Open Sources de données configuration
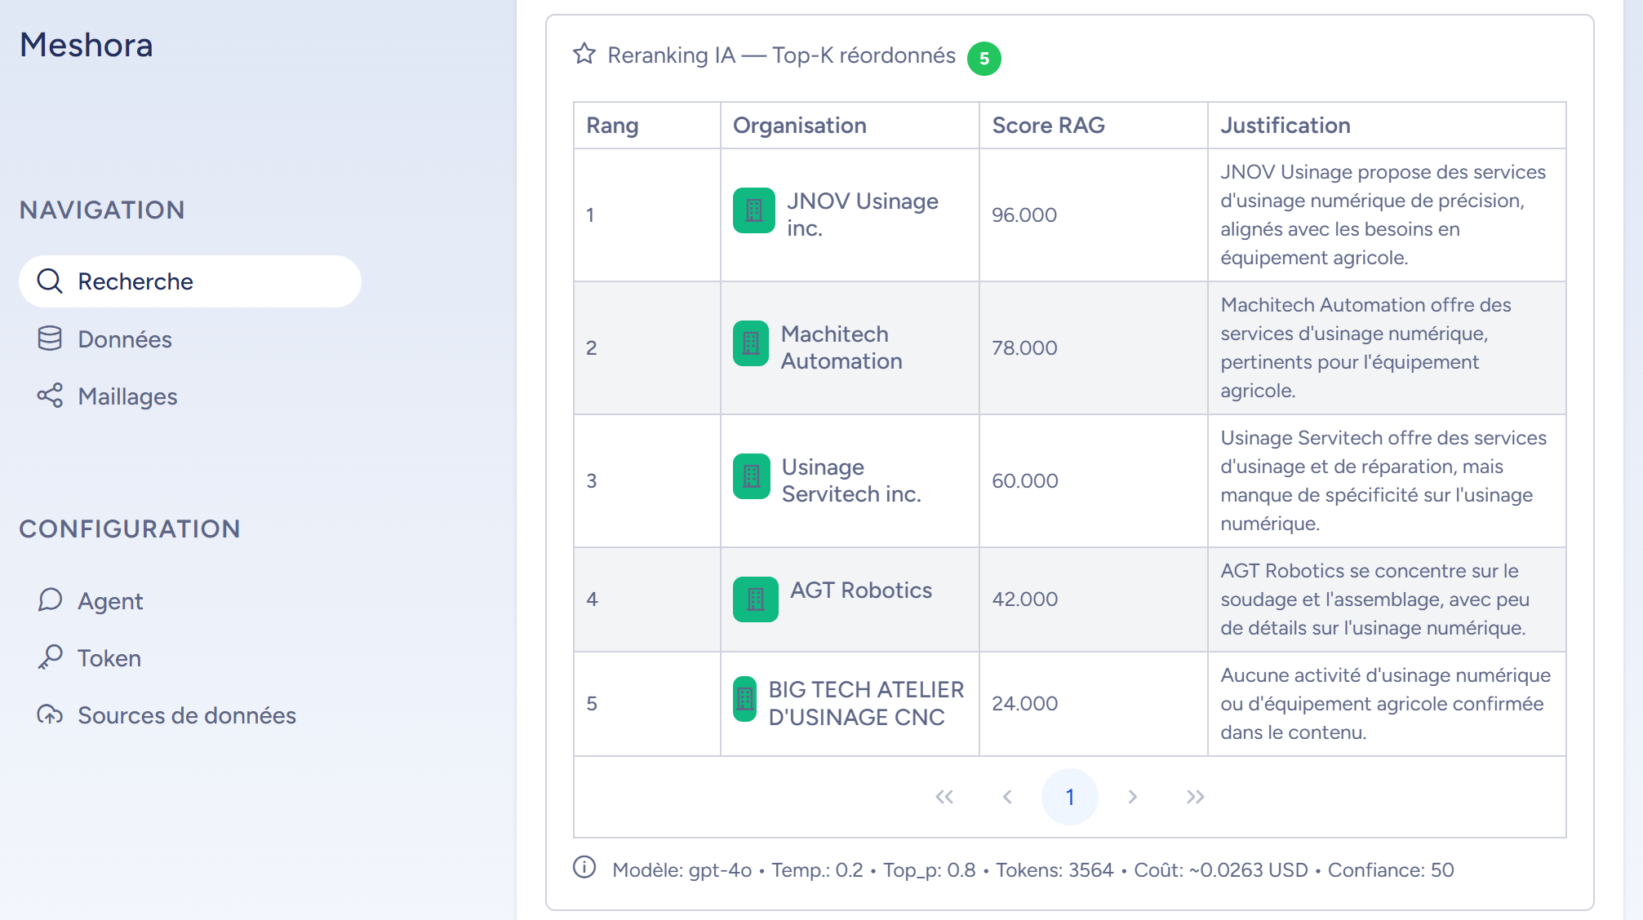 [x=189, y=715]
